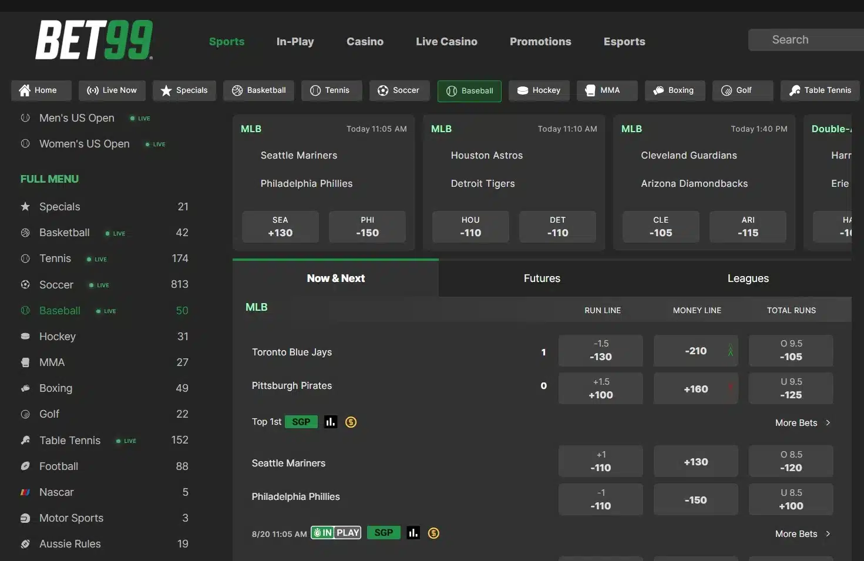
Task: Pick ARI -115 odds in featured card
Action: click(x=748, y=227)
